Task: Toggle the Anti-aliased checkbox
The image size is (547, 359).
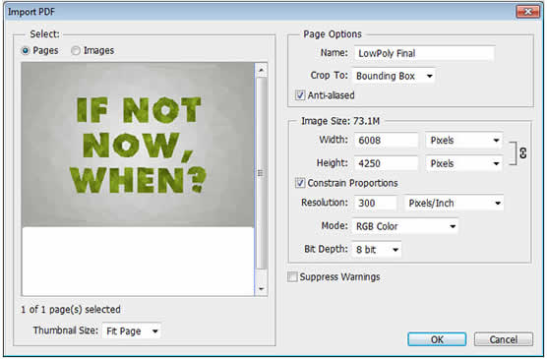Action: pos(300,95)
